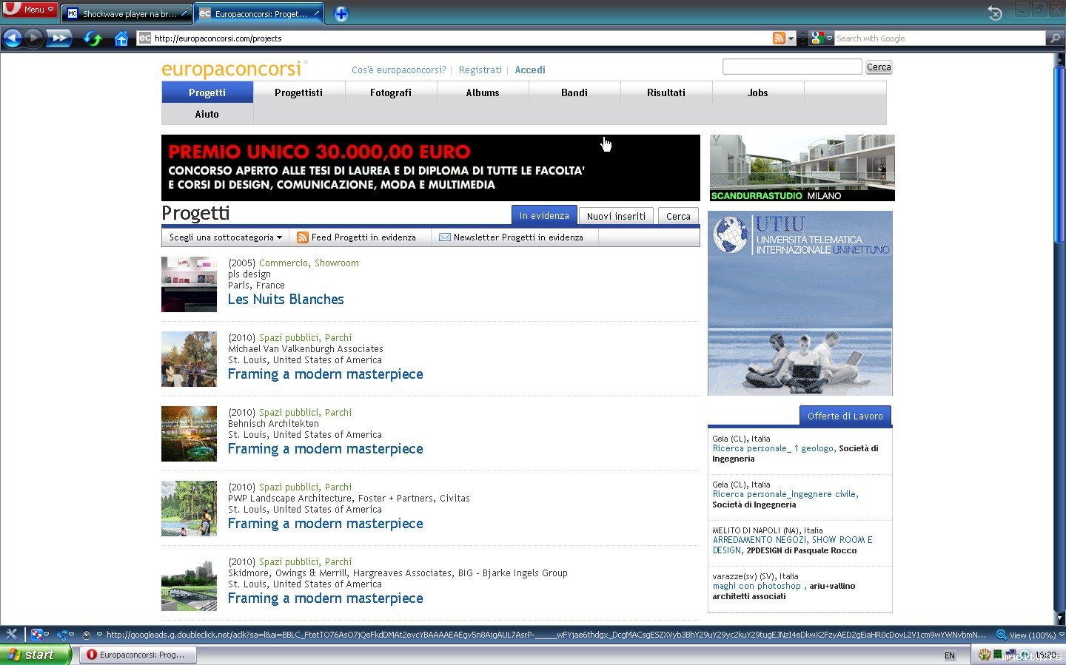Go back with the browser Back arrow
This screenshot has height=665, width=1066.
13,38
